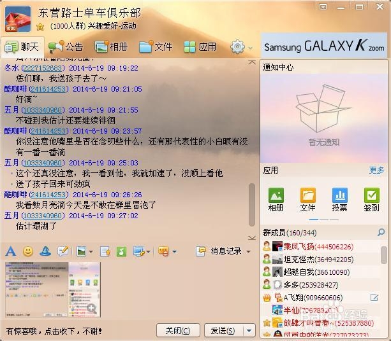Screen dimensions: 391x341
Task: Select the first app page indicator dash
Action: (x=313, y=219)
